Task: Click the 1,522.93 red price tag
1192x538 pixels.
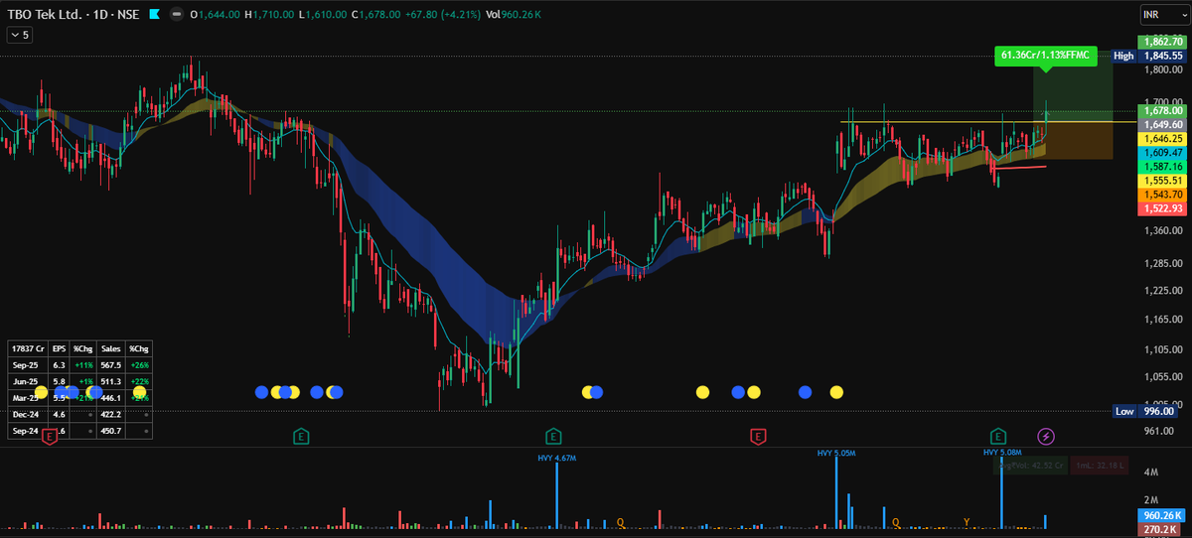Action: tap(1162, 208)
